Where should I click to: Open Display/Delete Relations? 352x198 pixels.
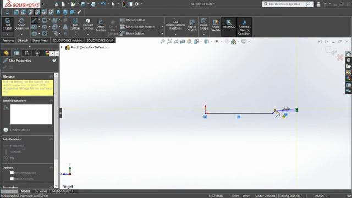175,24
